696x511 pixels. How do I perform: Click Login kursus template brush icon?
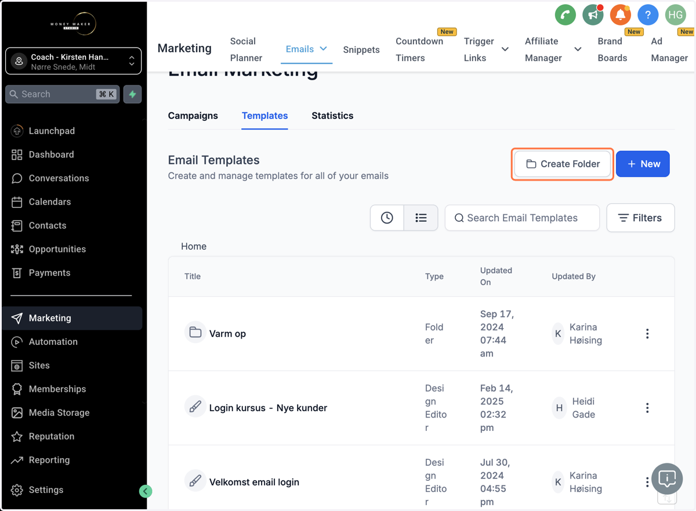click(x=195, y=407)
